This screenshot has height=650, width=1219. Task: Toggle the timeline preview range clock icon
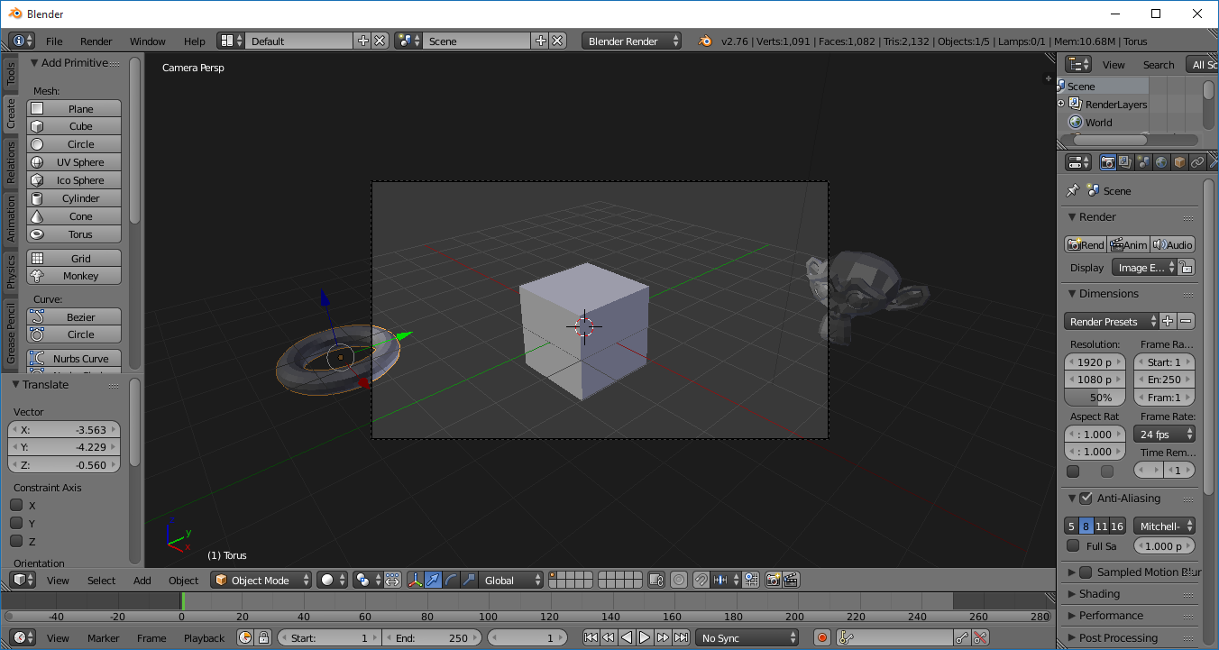click(245, 637)
